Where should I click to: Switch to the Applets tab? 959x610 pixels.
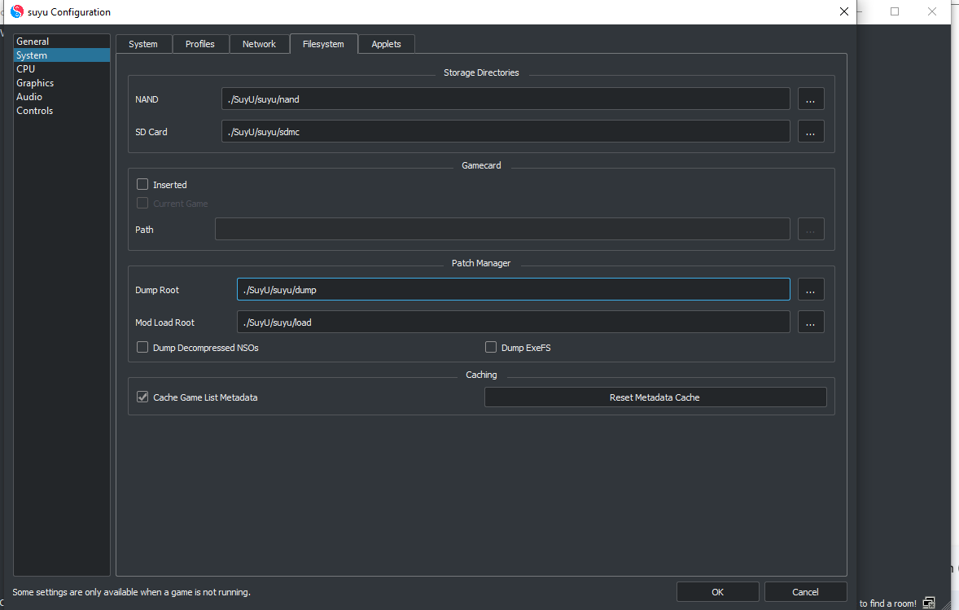387,44
